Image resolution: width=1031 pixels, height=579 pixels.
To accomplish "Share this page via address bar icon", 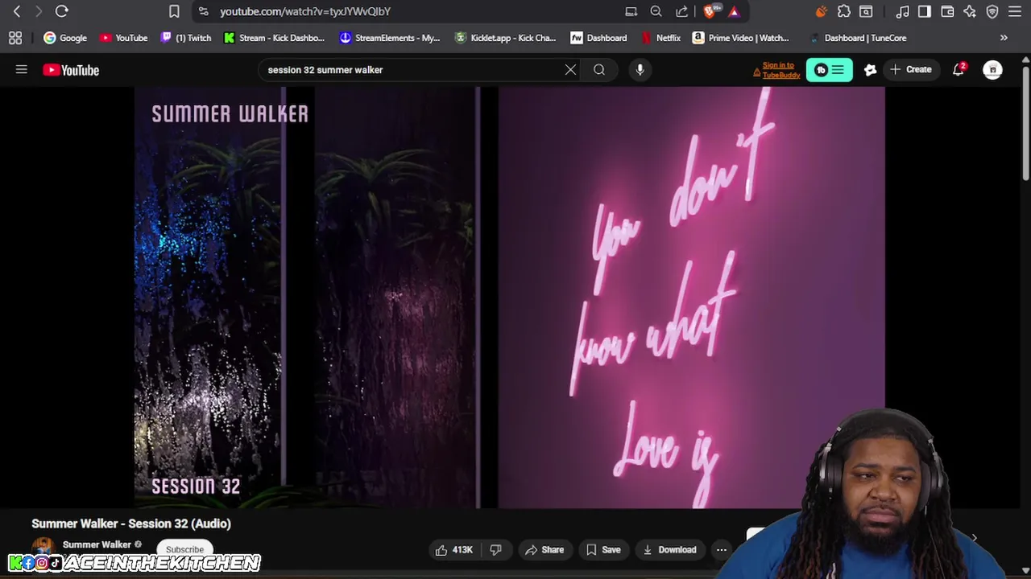I will tap(682, 11).
